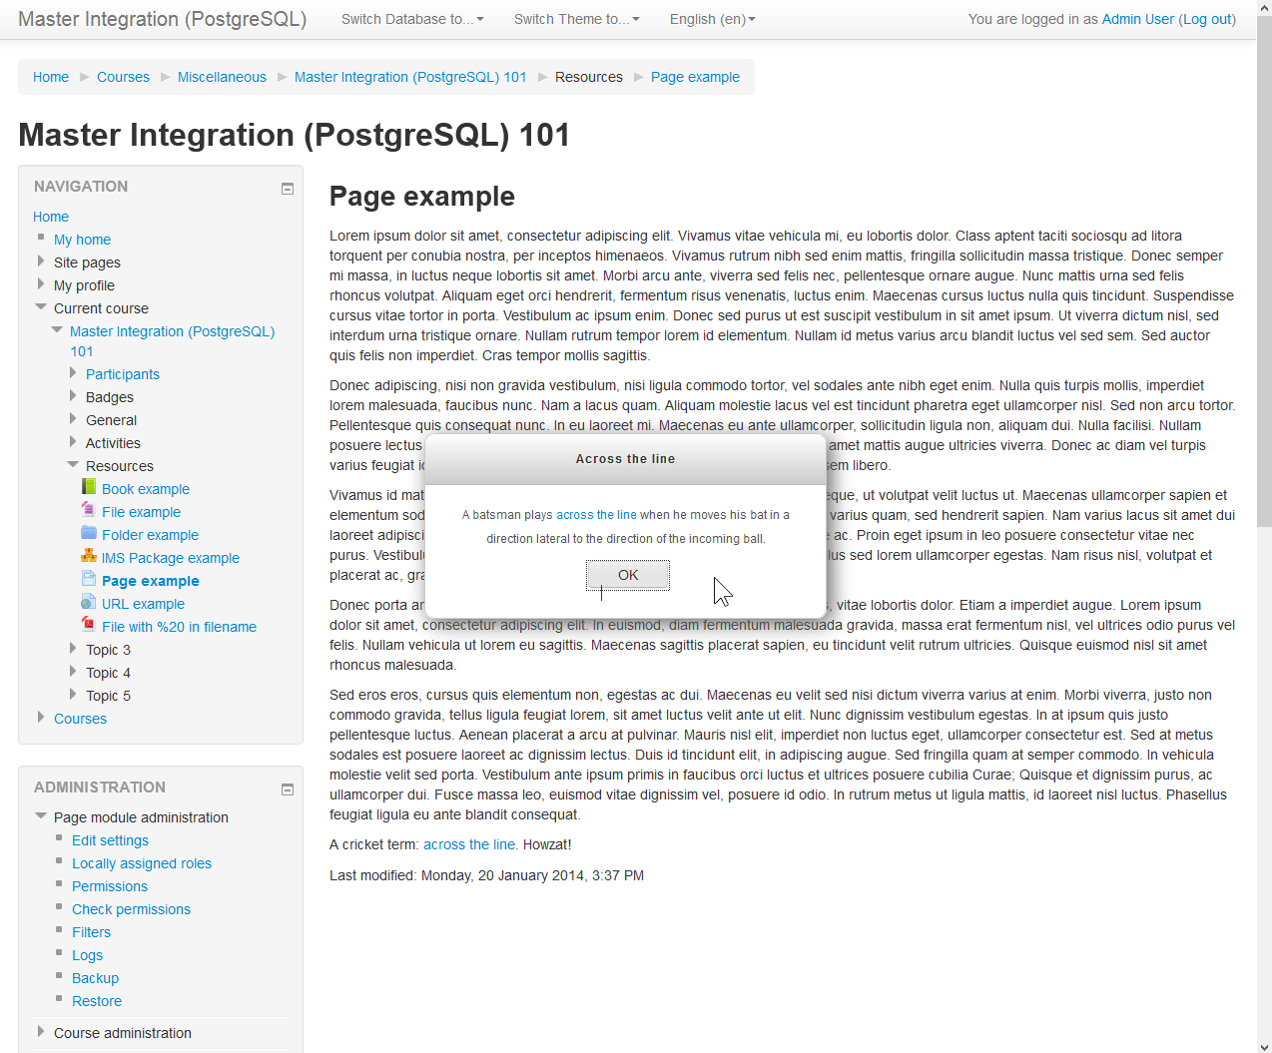Open the File example resource link
Viewport: 1272px width, 1053px height.
pyautogui.click(x=141, y=512)
